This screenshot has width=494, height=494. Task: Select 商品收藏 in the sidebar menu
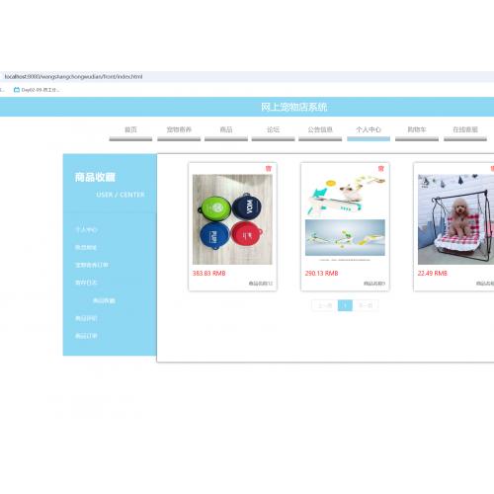[104, 300]
